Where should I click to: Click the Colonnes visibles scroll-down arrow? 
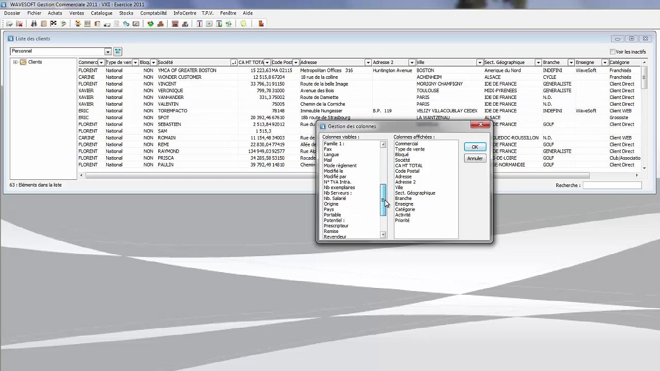tap(383, 234)
